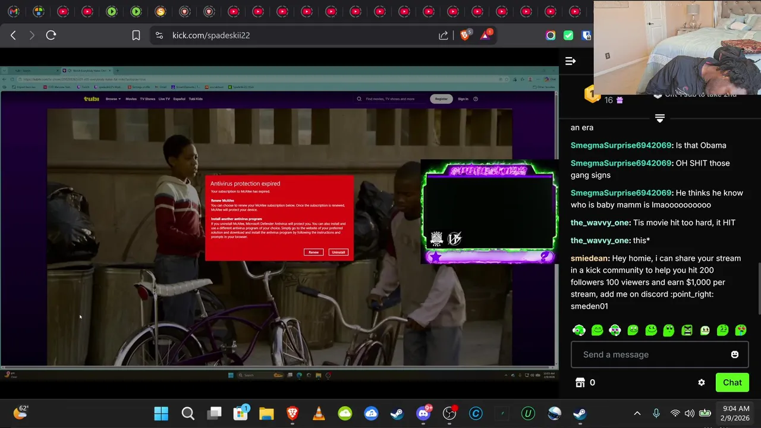
Task: Open the weather widget showing 62°
Action: pyautogui.click(x=21, y=413)
